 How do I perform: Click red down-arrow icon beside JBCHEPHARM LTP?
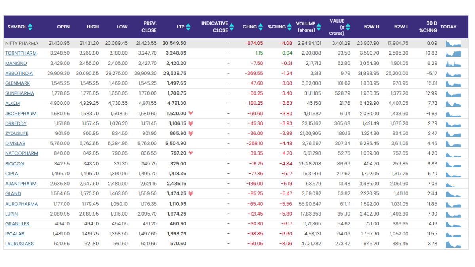191,113
